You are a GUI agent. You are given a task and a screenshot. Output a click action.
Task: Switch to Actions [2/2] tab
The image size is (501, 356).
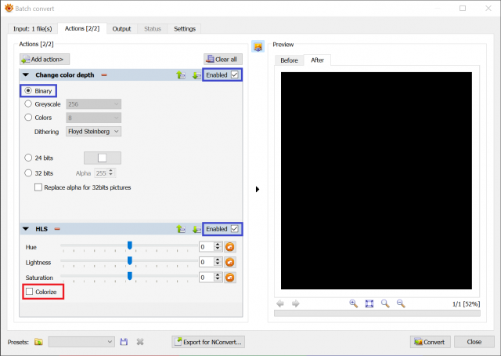(82, 28)
